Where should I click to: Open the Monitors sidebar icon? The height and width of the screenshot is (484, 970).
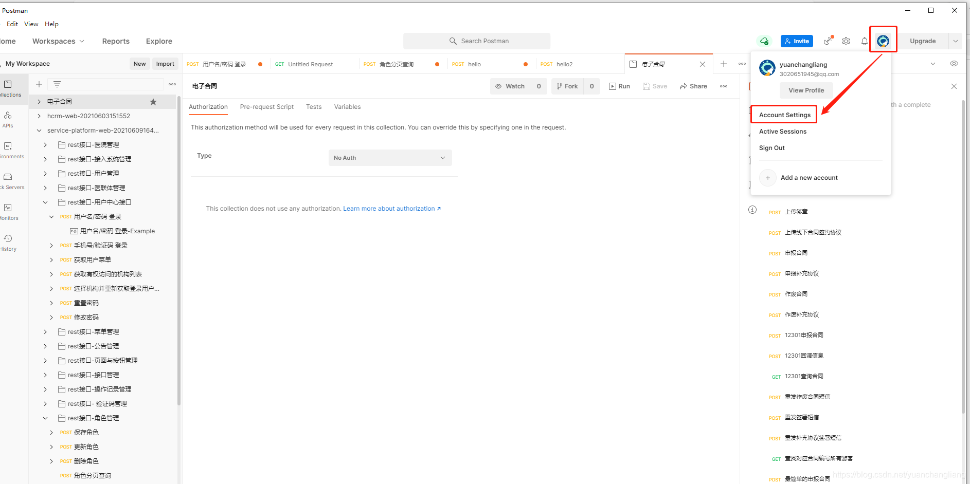point(8,208)
